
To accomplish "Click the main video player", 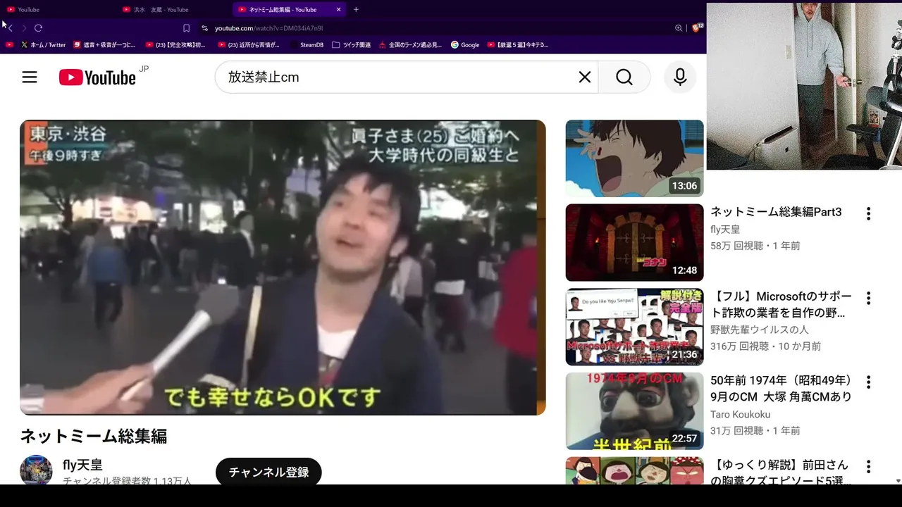I will (x=283, y=268).
